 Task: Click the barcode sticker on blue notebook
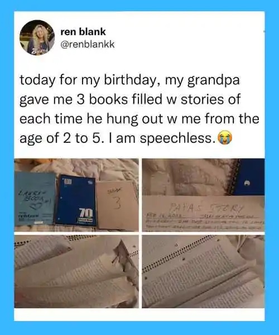tap(68, 181)
